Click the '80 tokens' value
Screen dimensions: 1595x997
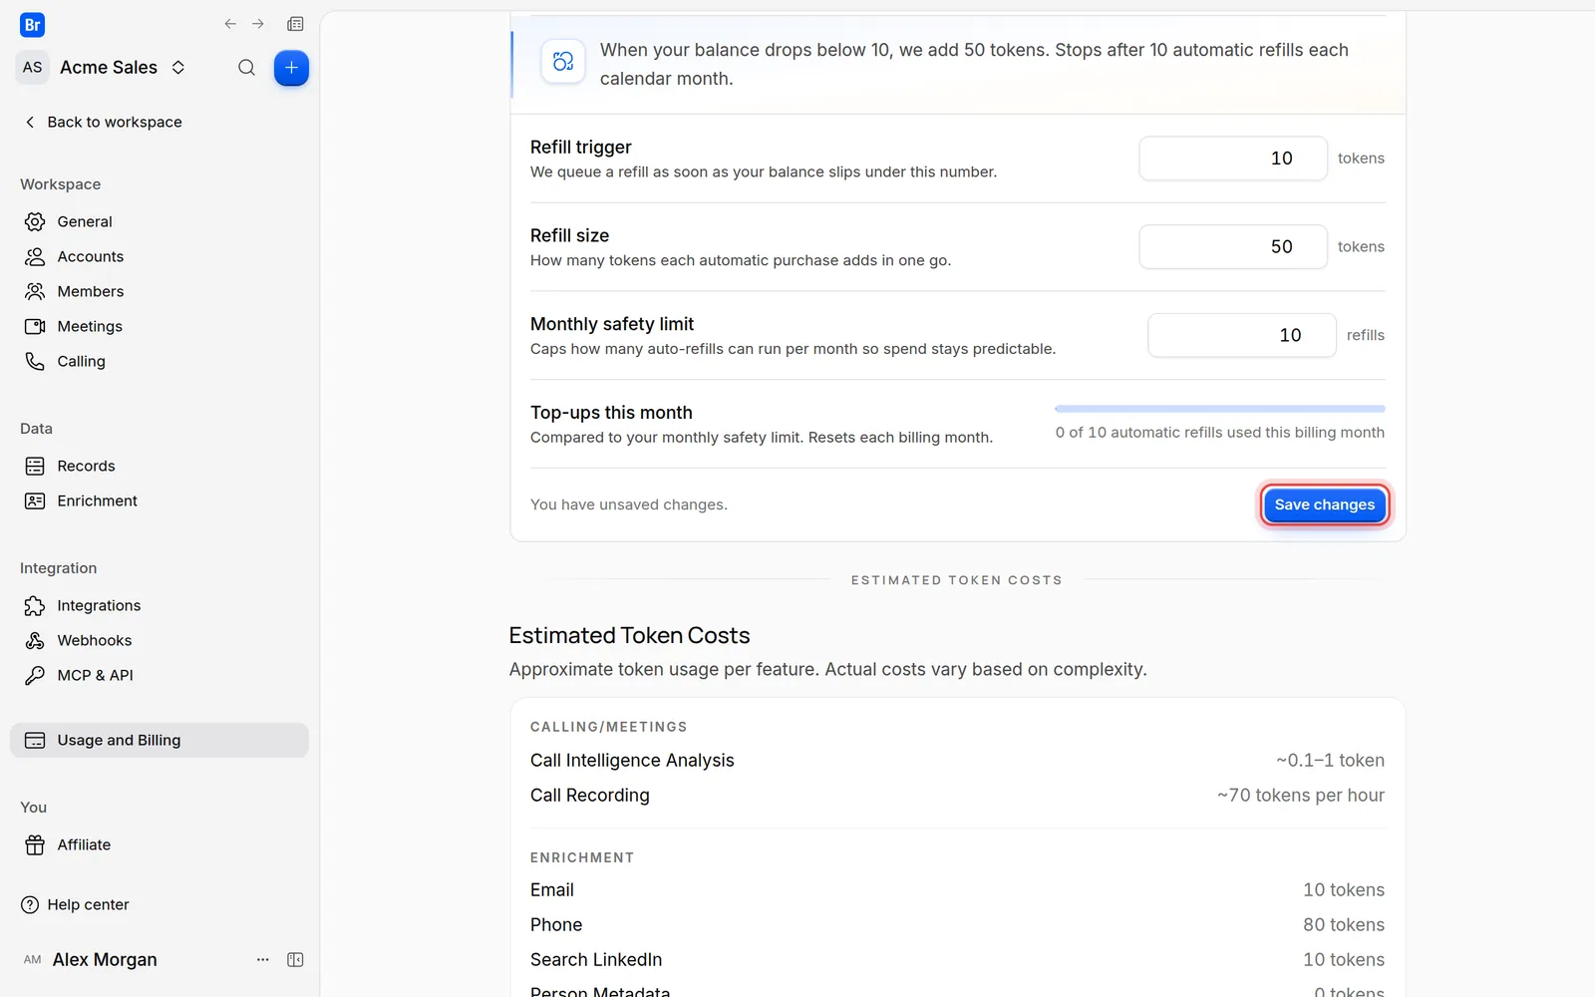coord(1343,924)
